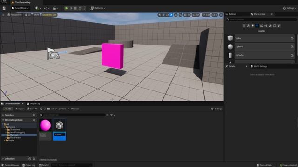Activate the Translate tool in viewport
Viewport: 298px width, 167px height.
pyautogui.click(x=163, y=15)
